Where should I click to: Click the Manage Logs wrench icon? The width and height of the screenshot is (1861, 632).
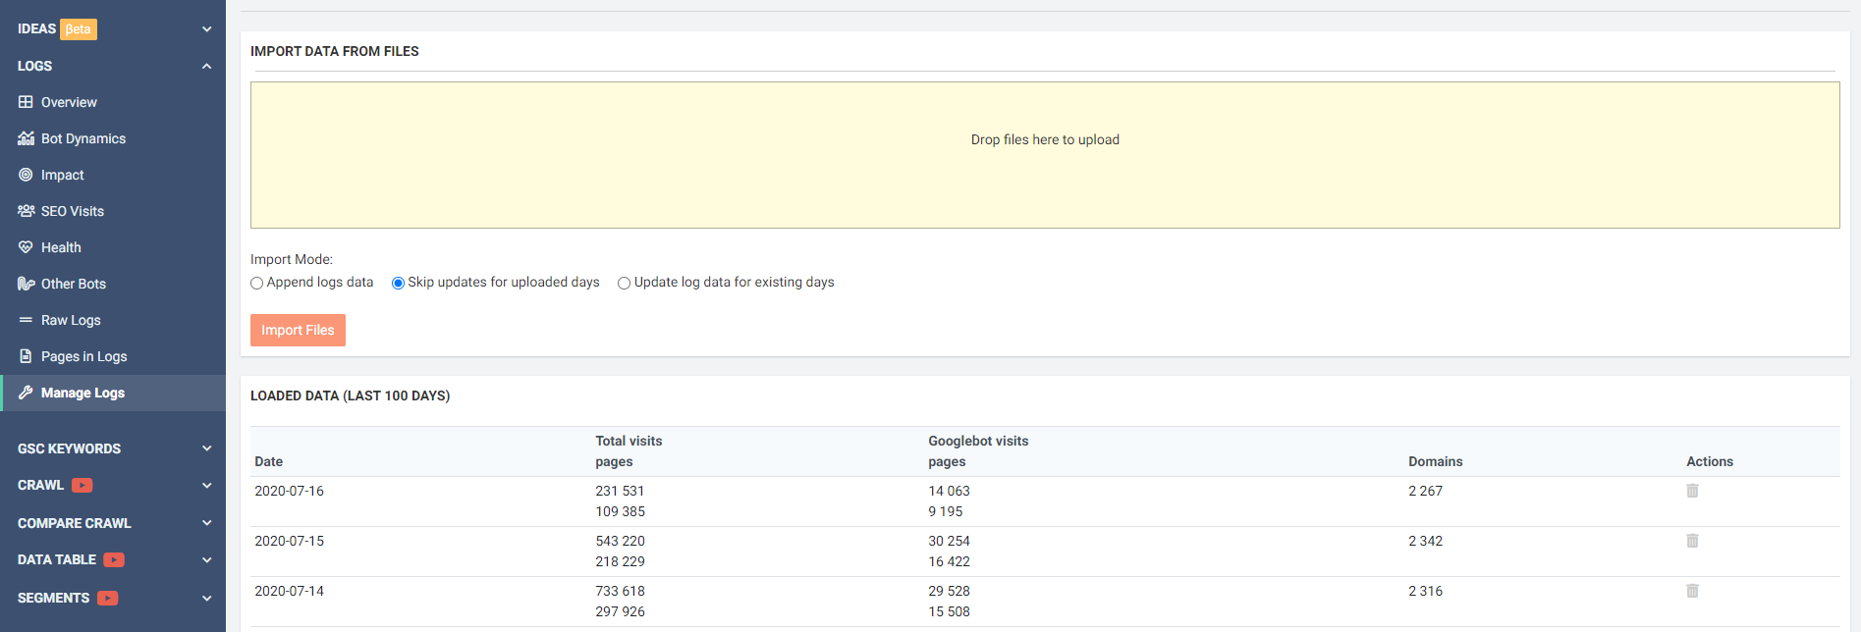point(26,393)
